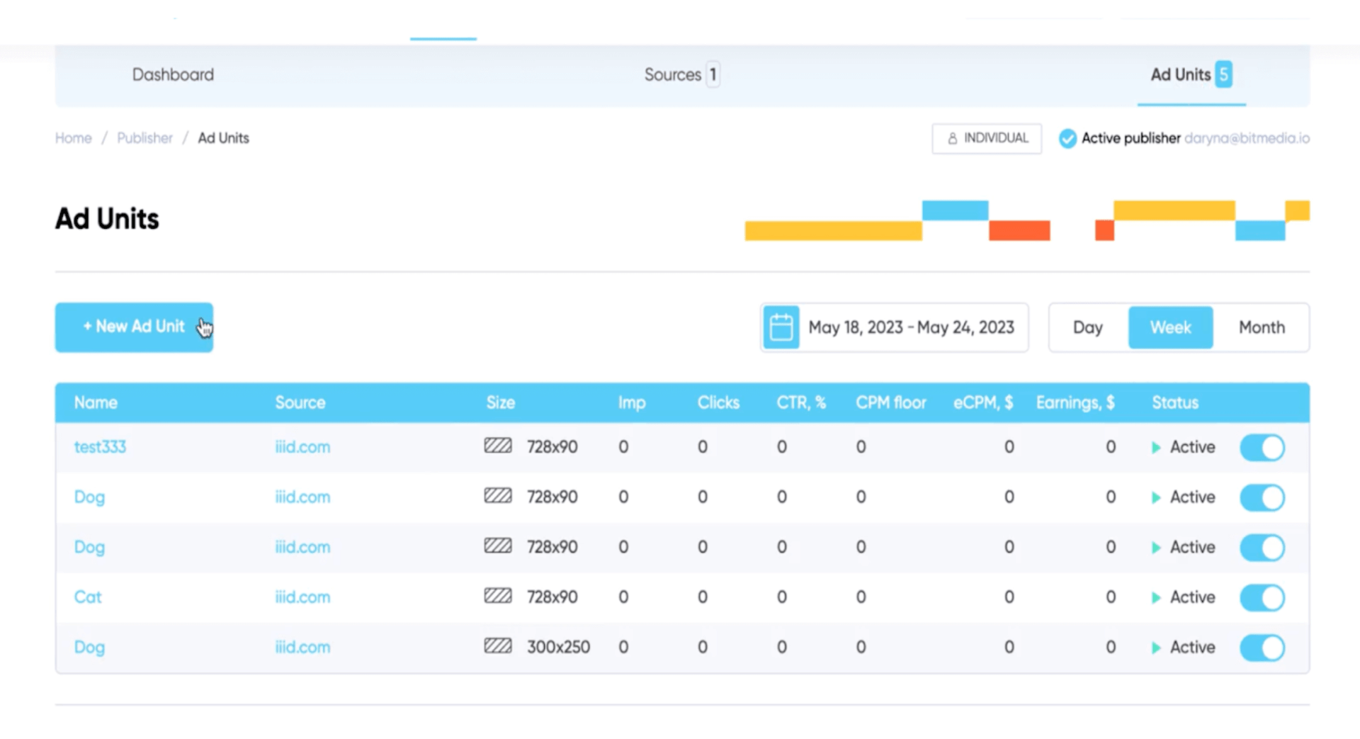Screen dimensions: 1360x739
Task: Click the green play icon for test333
Action: 1156,447
